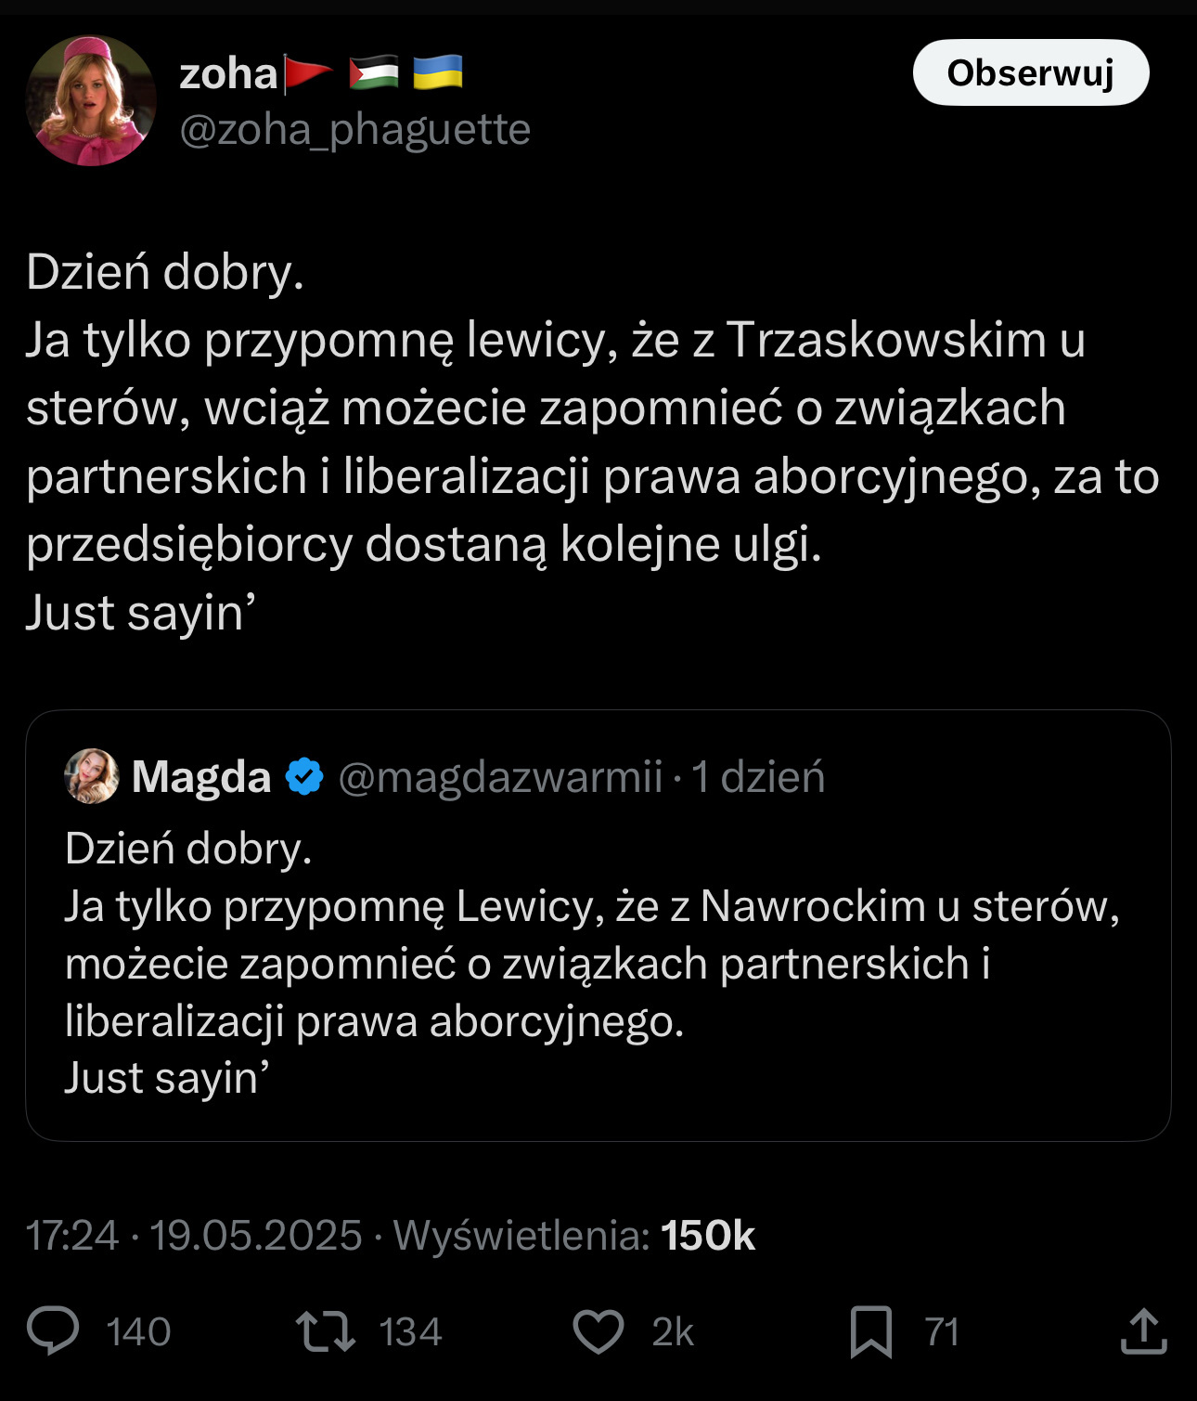Click the 17:24 · 19.05.2025 timestamp
The height and width of the screenshot is (1401, 1197).
click(194, 1236)
